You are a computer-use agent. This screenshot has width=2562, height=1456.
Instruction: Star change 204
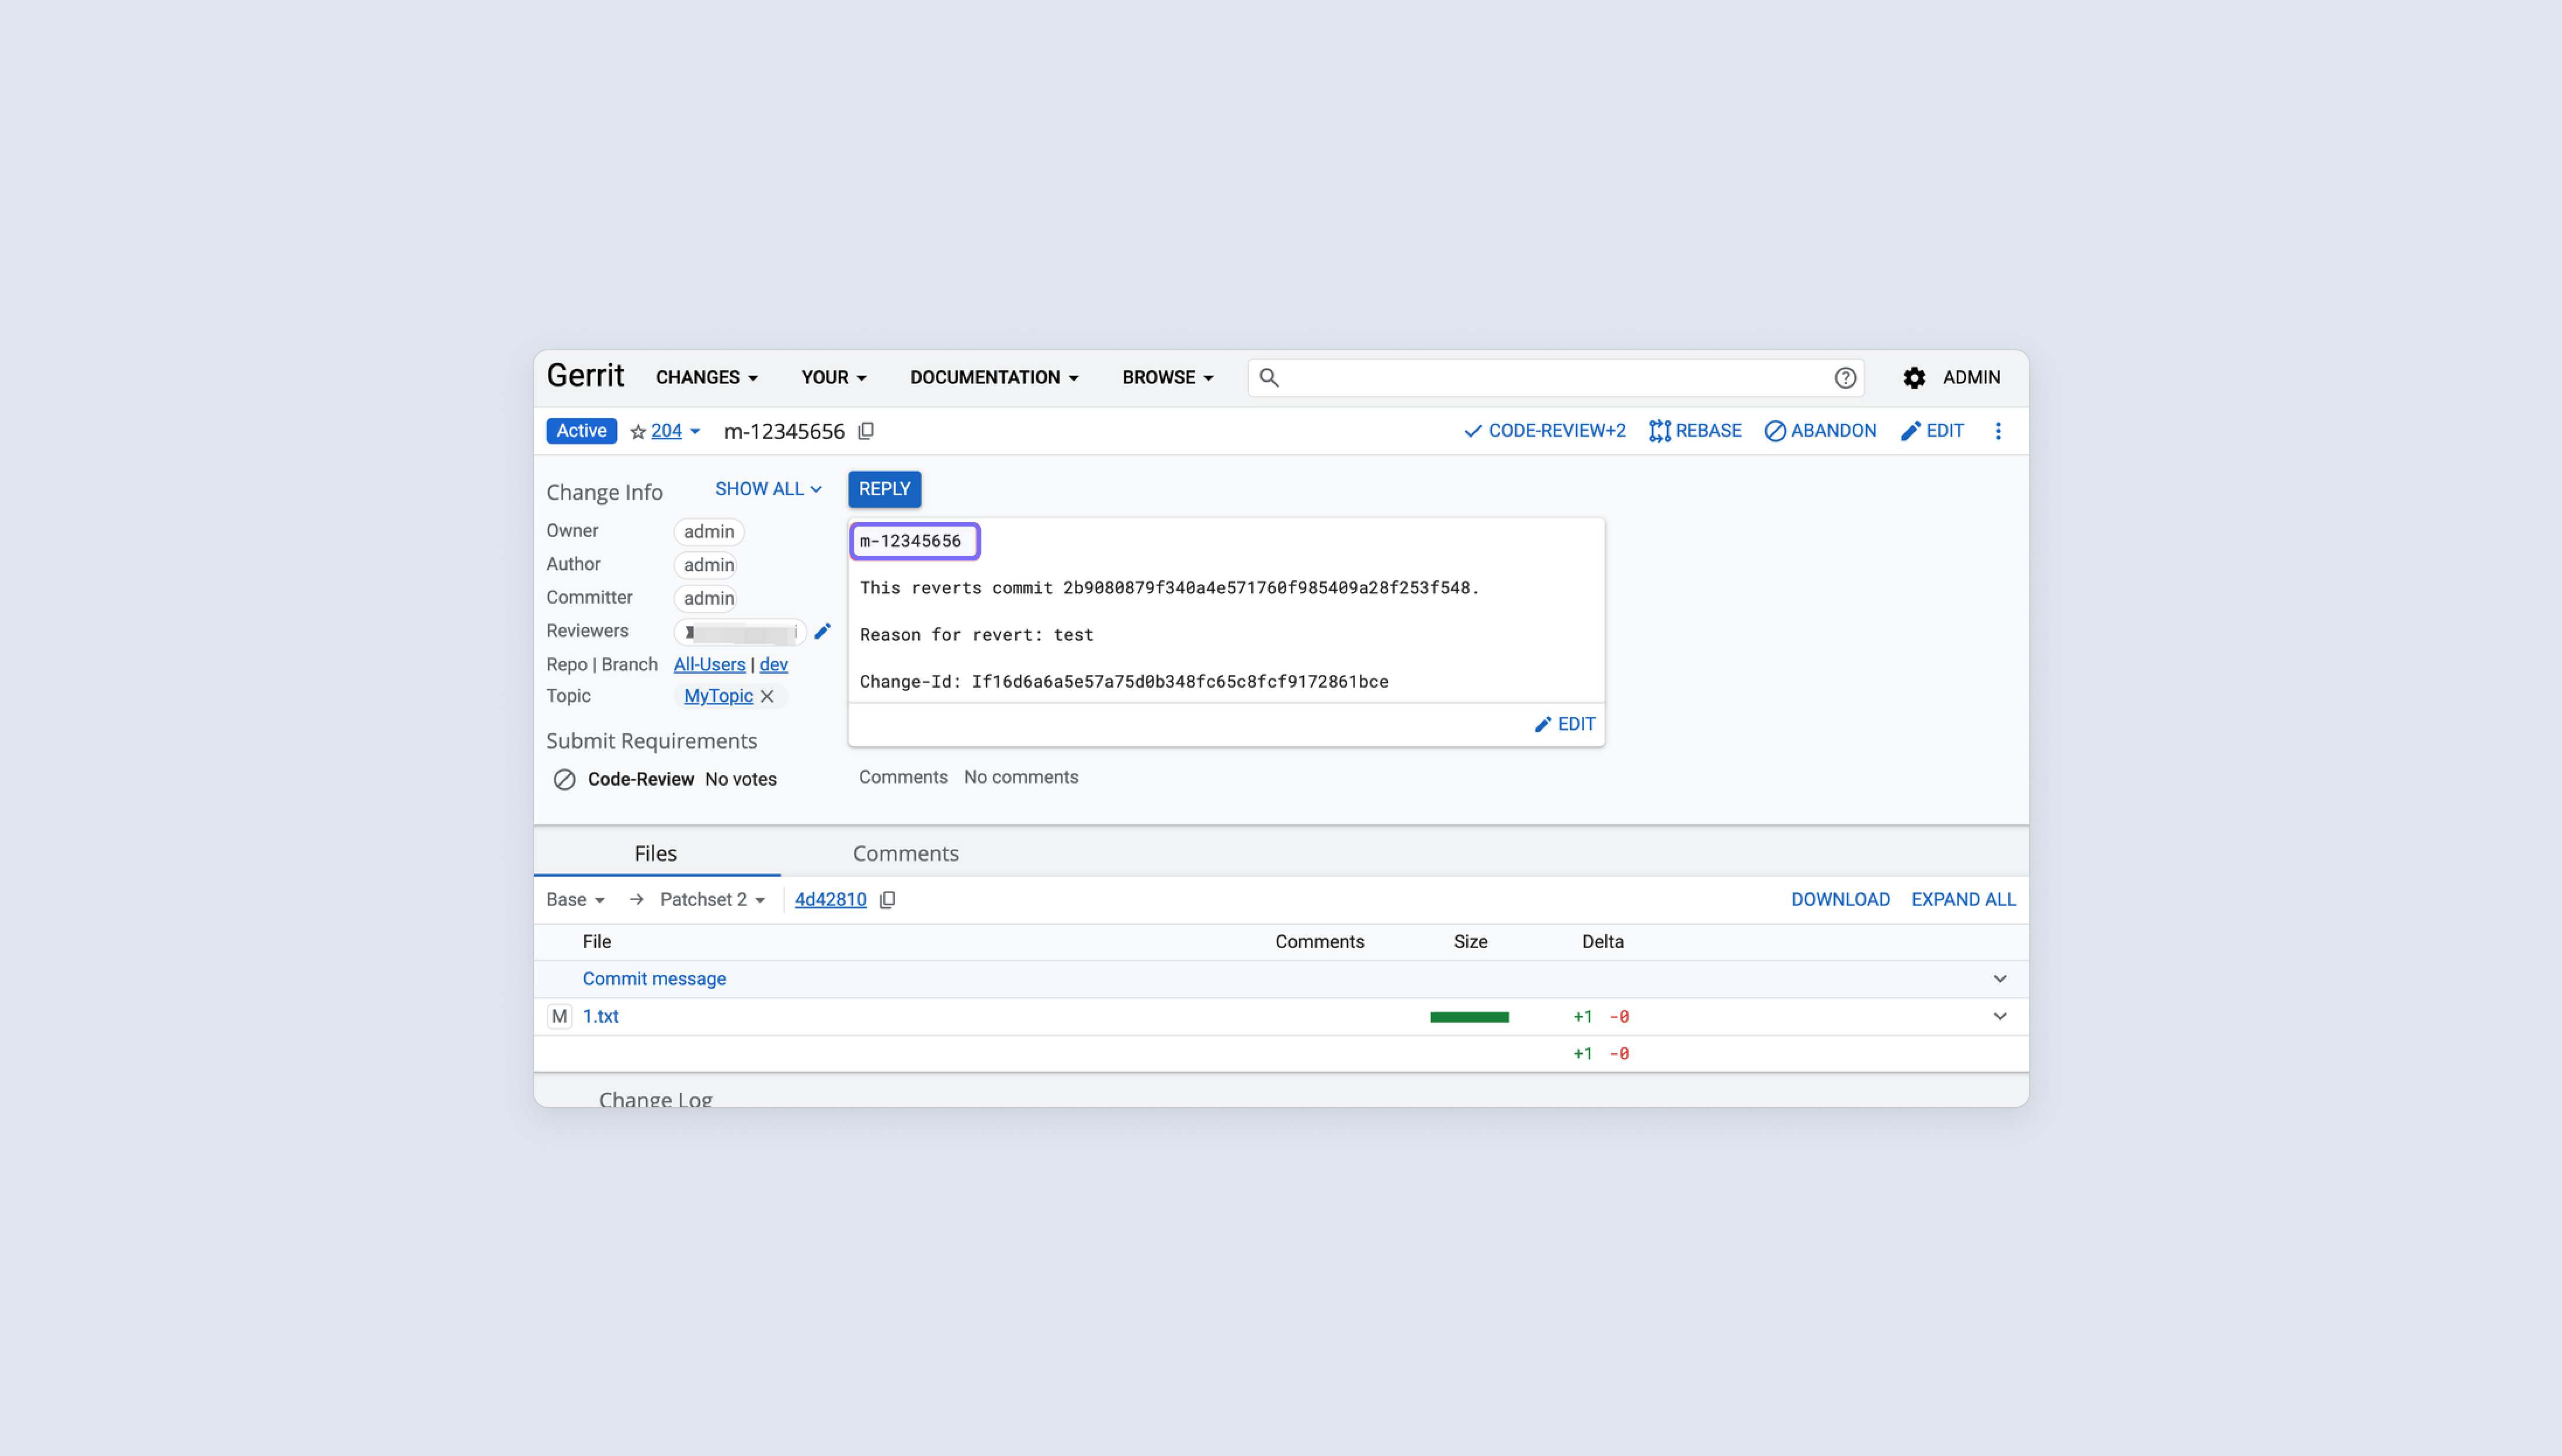coord(637,432)
